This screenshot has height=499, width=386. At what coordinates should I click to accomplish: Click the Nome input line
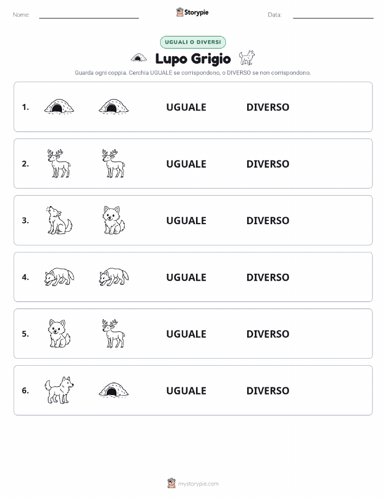coord(89,15)
